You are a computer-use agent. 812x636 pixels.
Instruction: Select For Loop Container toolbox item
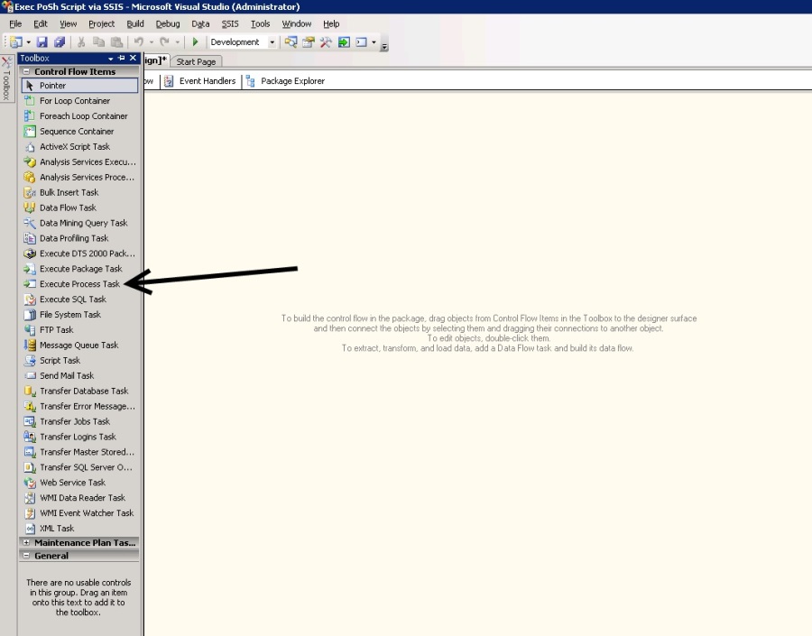tap(79, 100)
